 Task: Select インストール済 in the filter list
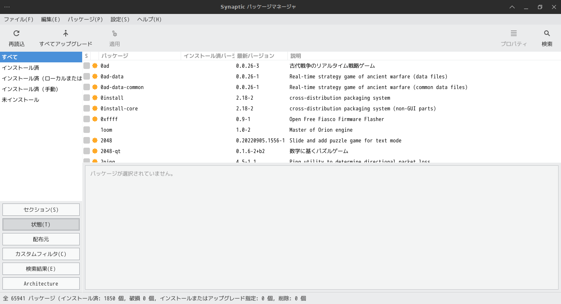(41, 68)
